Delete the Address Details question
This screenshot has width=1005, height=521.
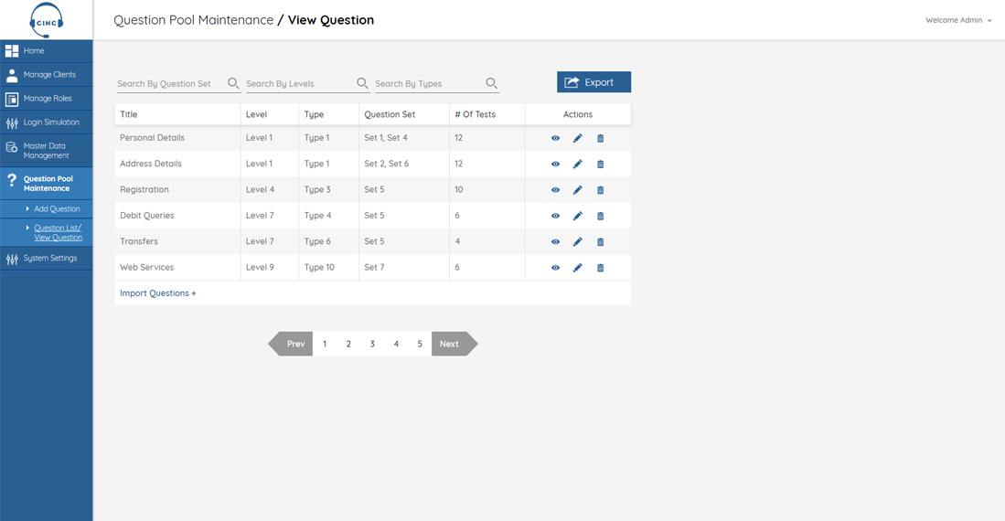[x=601, y=164]
